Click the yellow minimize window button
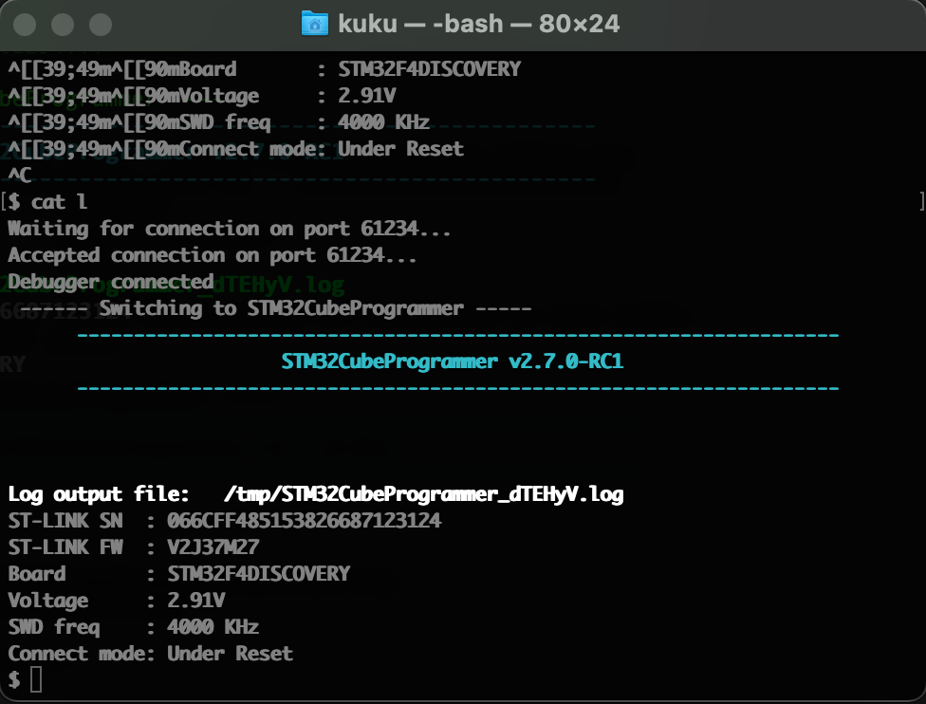Viewport: 926px width, 704px height. coord(63,25)
